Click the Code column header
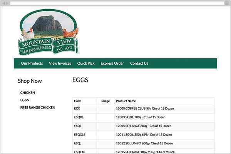Screen dimensions: 231x154 pos(78,101)
